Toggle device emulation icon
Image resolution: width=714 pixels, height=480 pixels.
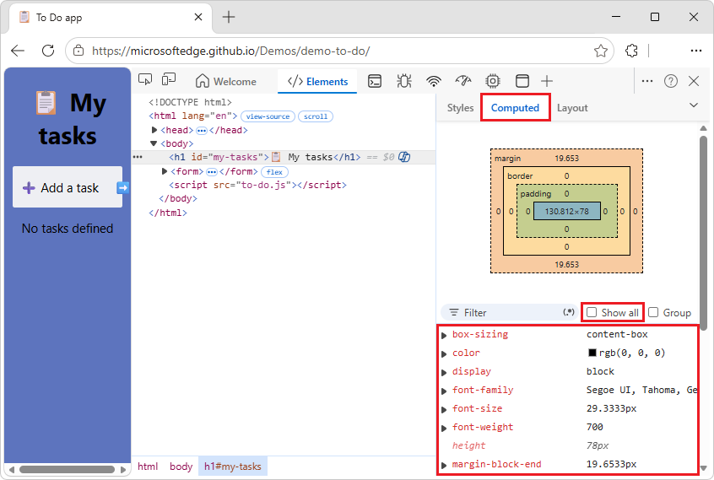click(169, 79)
